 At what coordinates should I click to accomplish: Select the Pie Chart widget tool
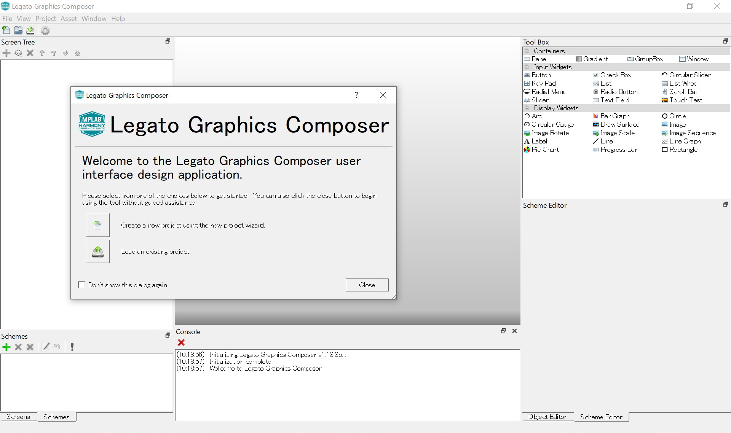click(545, 150)
